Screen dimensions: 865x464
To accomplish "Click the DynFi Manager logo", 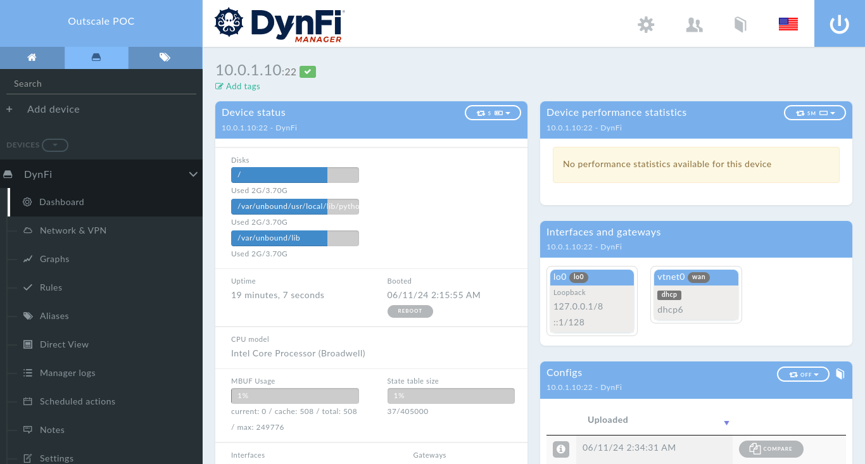I will 279,25.
